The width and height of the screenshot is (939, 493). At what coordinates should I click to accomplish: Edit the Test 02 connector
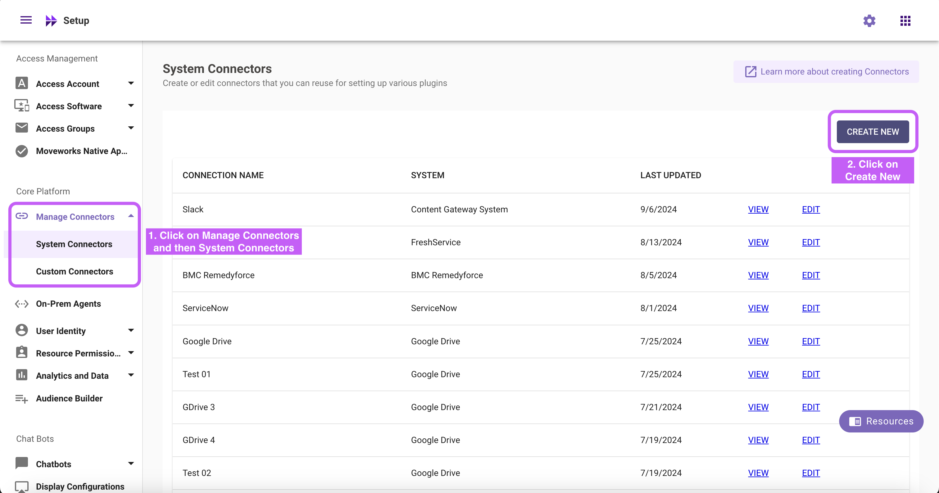coord(811,473)
